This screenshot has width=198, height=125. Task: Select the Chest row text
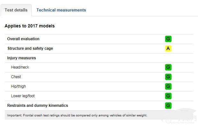(16, 77)
